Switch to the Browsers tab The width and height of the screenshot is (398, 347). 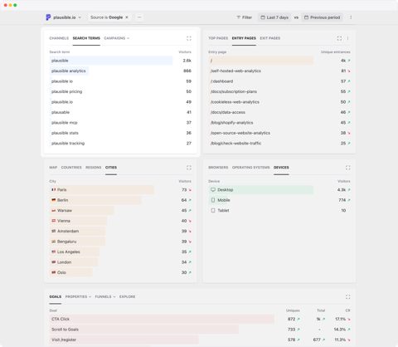pyautogui.click(x=218, y=168)
